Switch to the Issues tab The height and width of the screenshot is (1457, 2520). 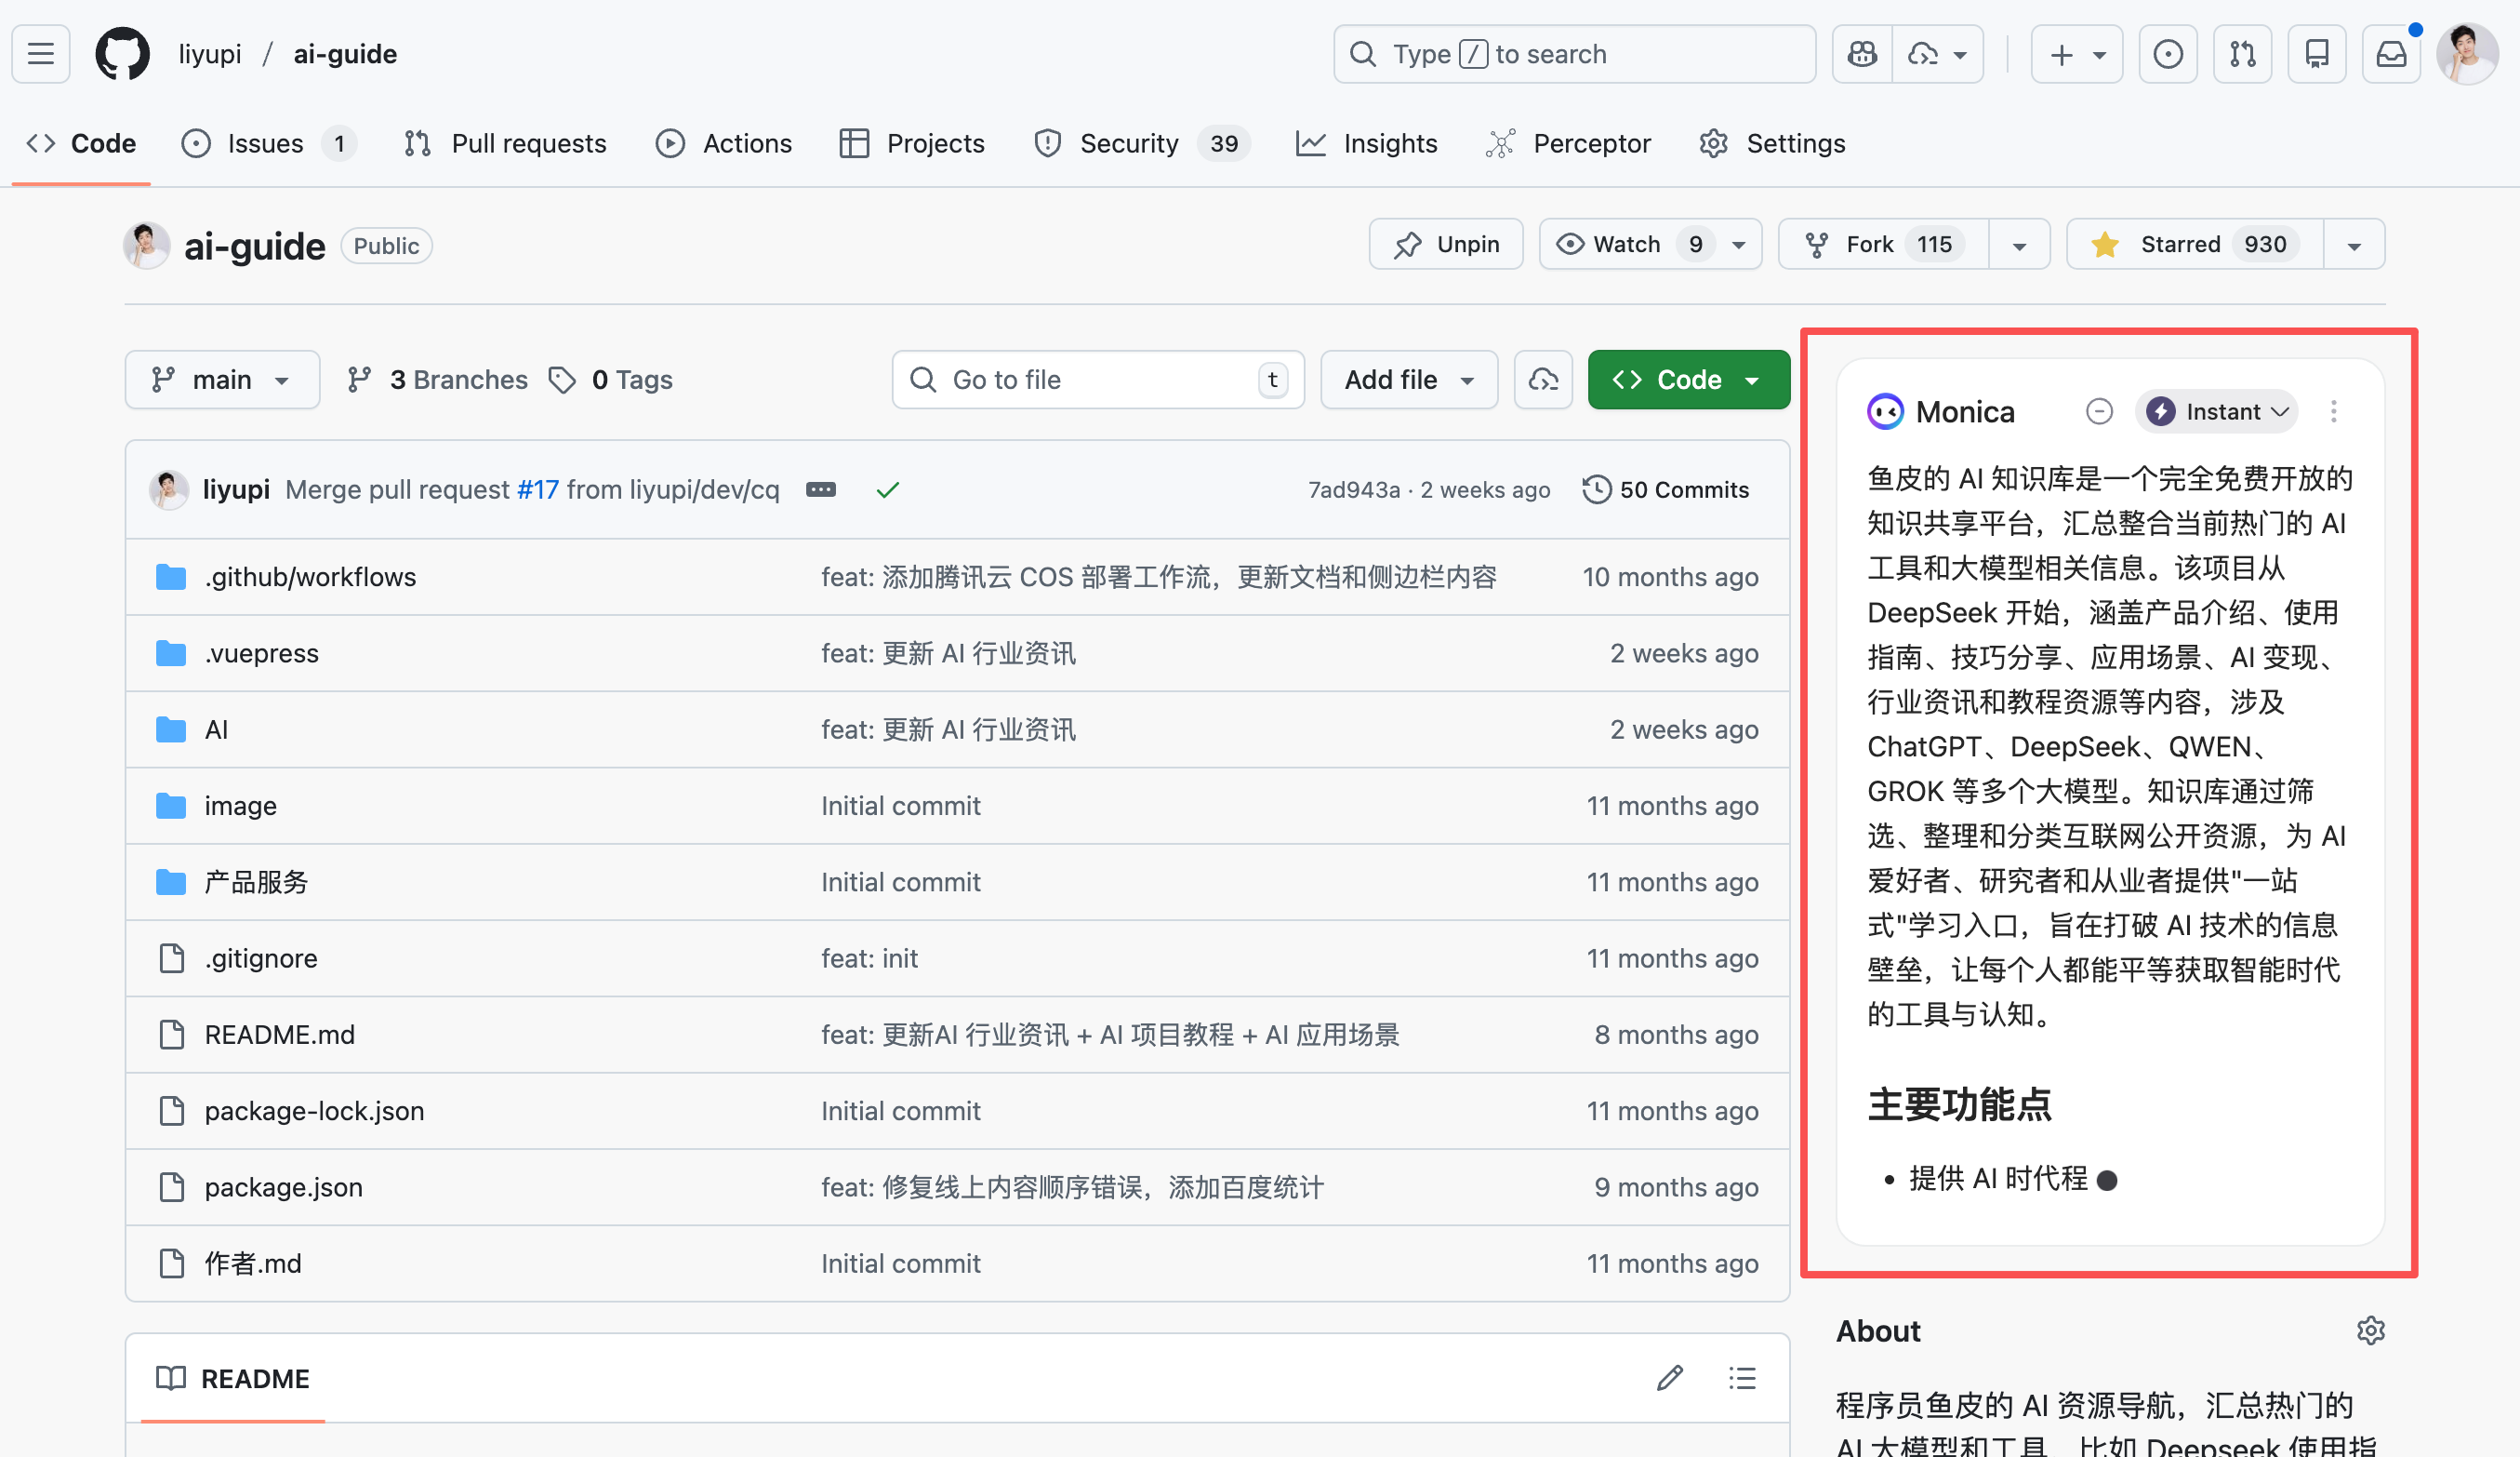[x=265, y=143]
